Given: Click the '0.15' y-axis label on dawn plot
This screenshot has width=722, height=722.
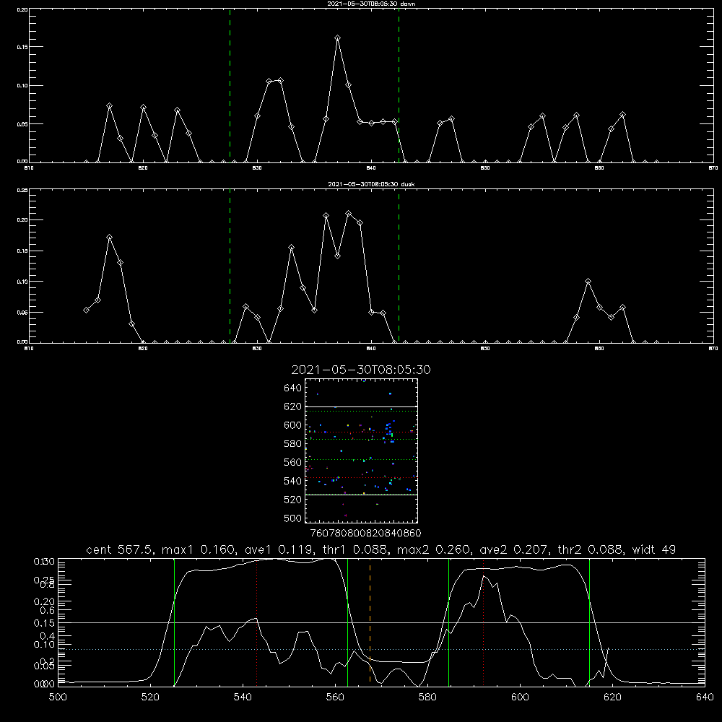Looking at the screenshot, I should point(22,47).
